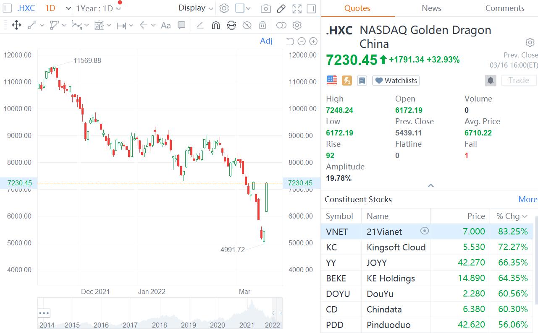The image size is (538, 333).
Task: Collapse the quote details chevron
Action: pos(430,185)
